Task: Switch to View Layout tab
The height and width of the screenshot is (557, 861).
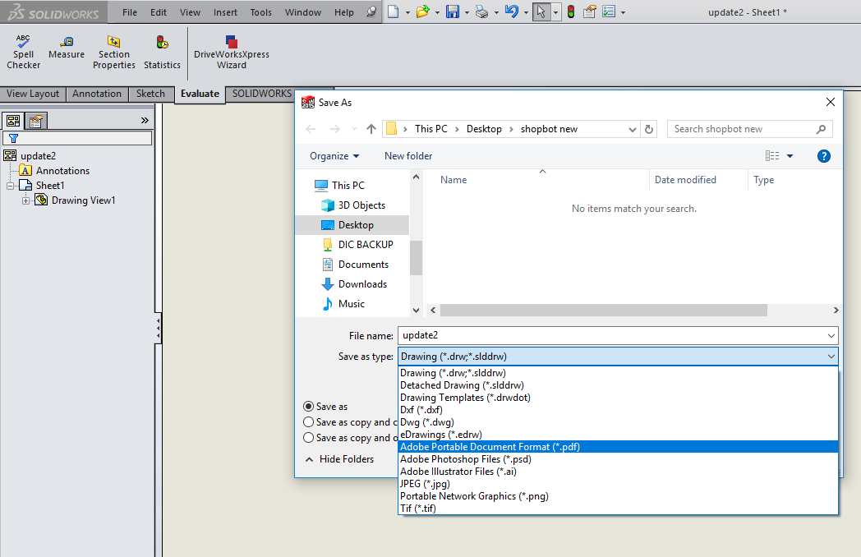Action: 33,94
